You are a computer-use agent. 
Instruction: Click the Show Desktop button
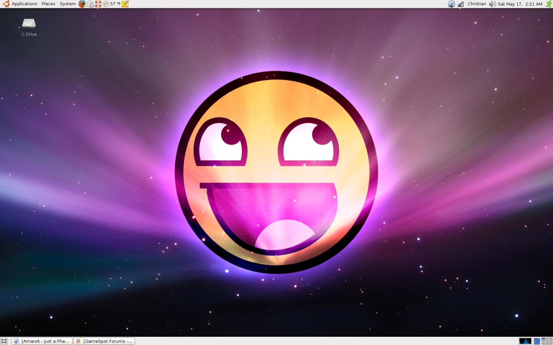point(4,341)
